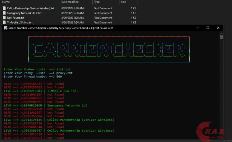Viewport: 232px width, 142px height.
Task: Sort files by the Name column header
Action: 6,2
